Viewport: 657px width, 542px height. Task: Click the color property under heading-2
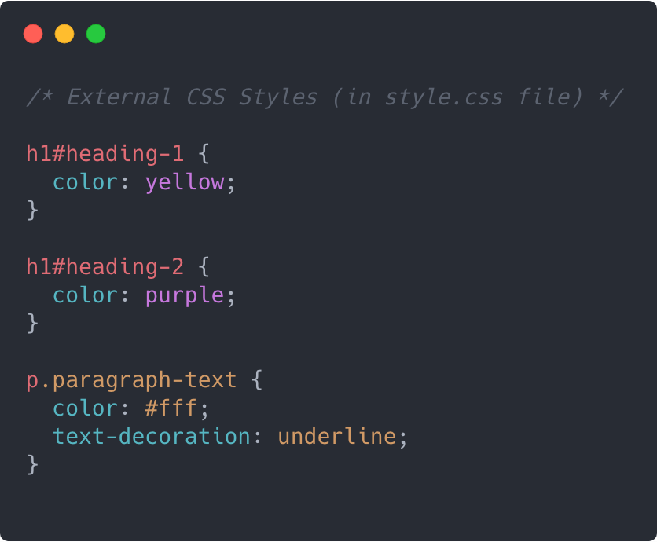[x=85, y=295]
